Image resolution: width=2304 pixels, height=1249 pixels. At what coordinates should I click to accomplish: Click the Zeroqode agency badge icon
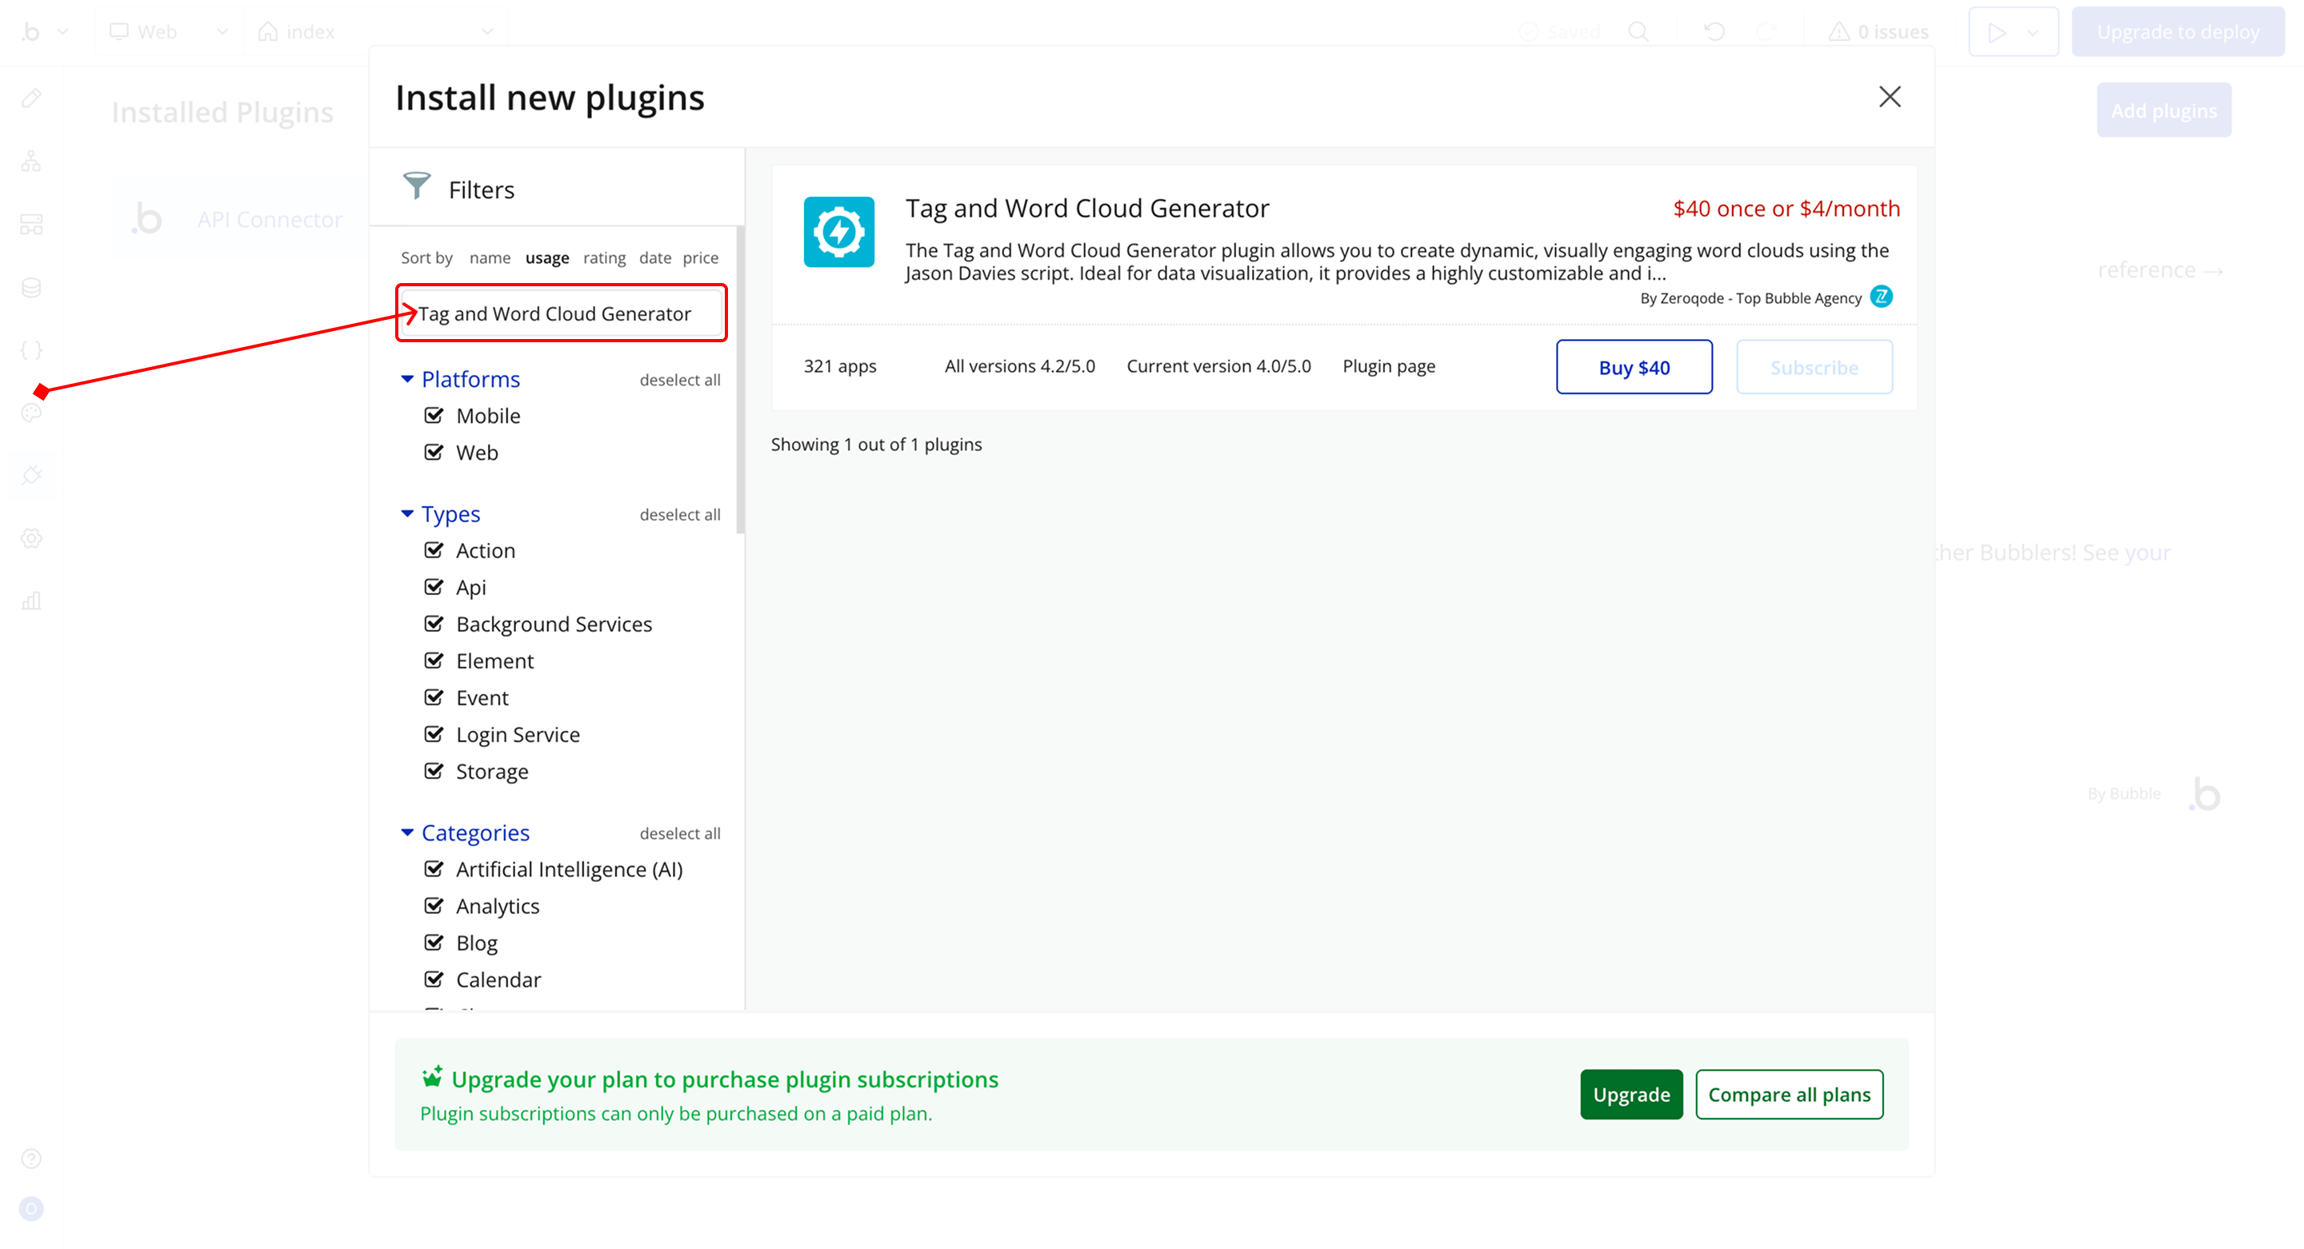(1881, 297)
